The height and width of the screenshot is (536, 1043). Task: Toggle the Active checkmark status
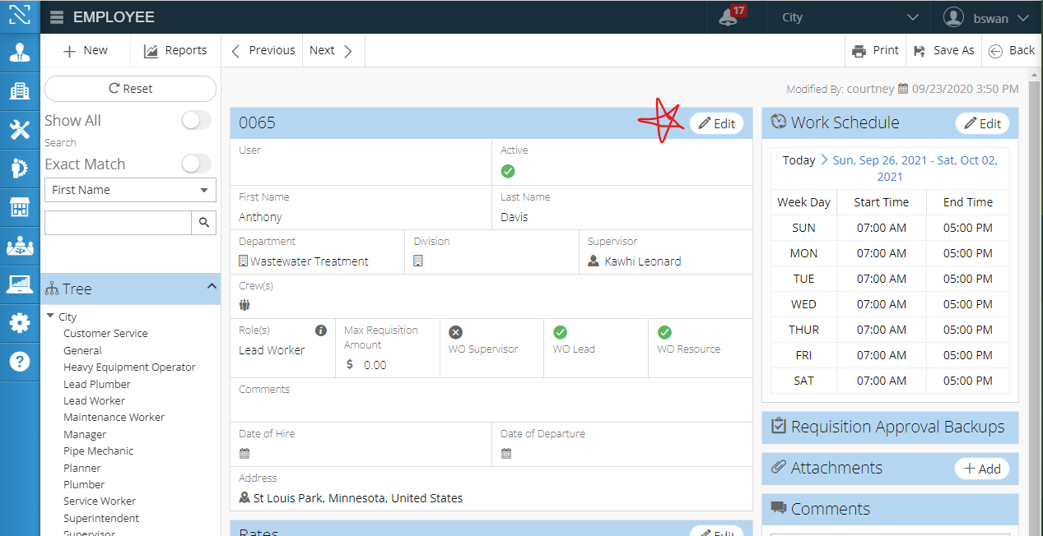point(508,171)
